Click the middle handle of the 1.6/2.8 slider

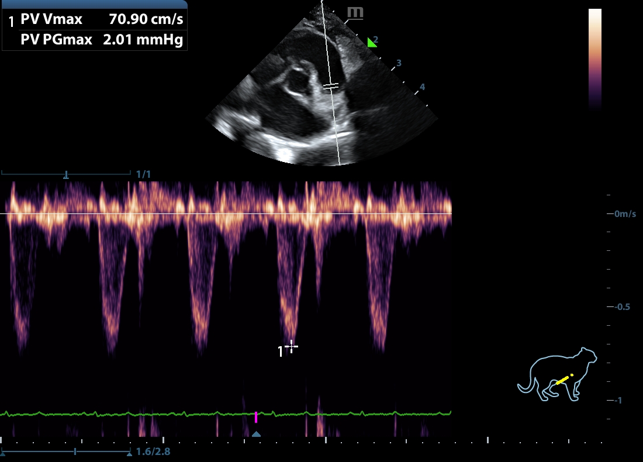pyautogui.click(x=75, y=452)
